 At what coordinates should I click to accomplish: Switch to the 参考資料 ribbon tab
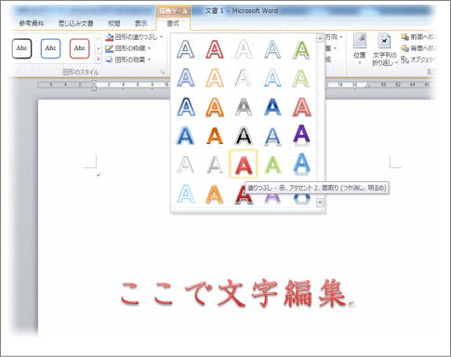tap(32, 23)
